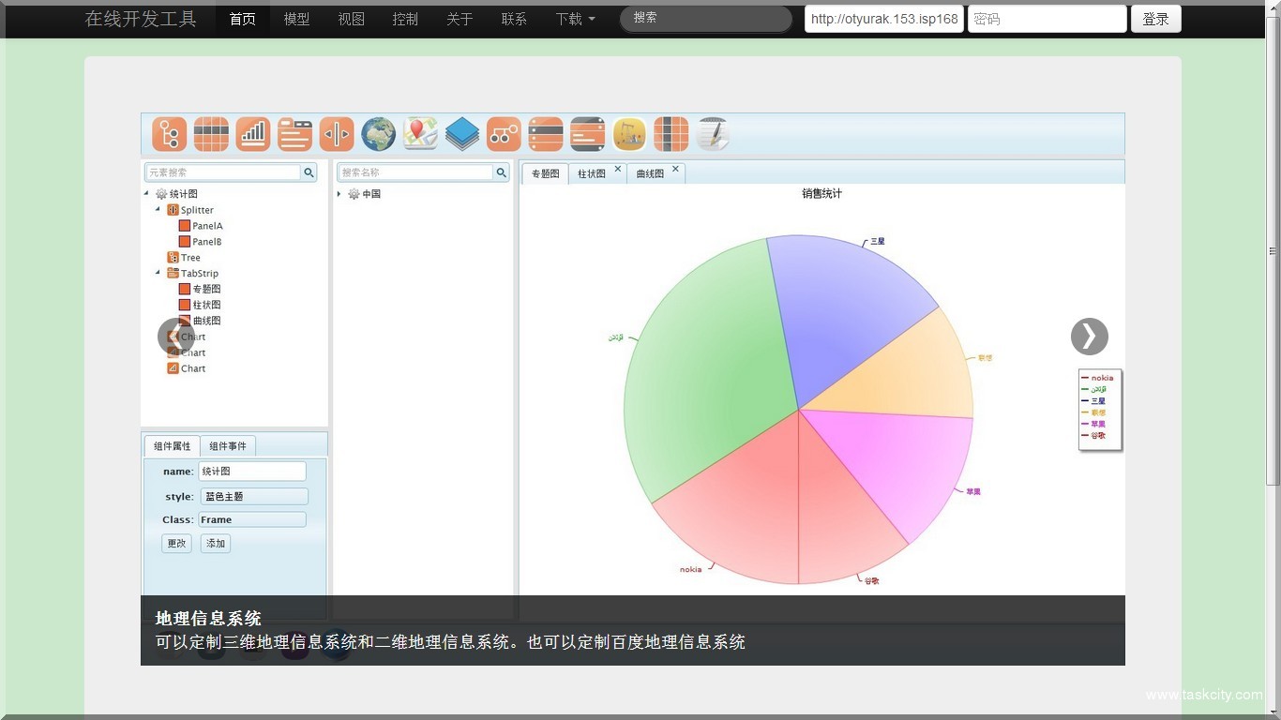This screenshot has width=1281, height=720.
Task: Click the 添加 button
Action: pos(216,543)
